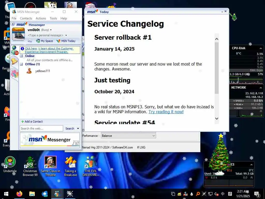Open the Actions menu
Viewport: 265px width, 199px height.
[x=41, y=18]
